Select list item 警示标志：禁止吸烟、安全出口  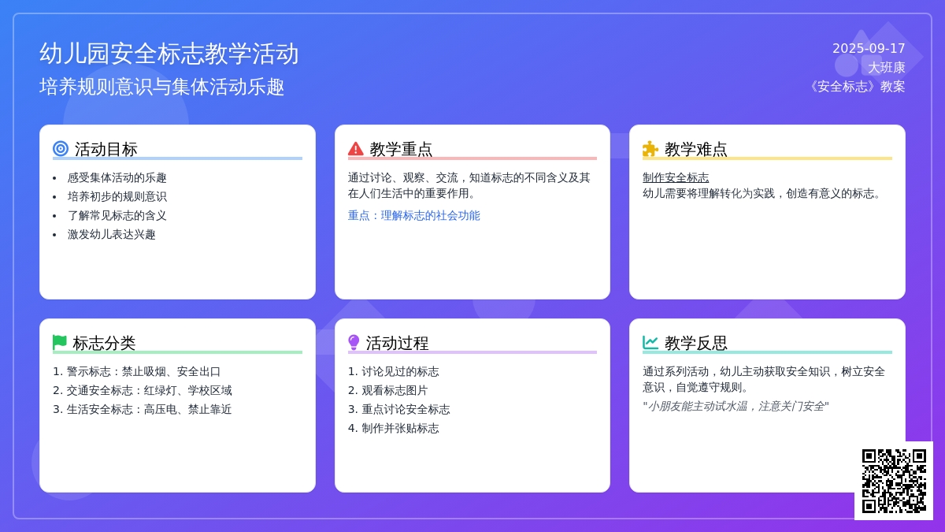(x=137, y=371)
